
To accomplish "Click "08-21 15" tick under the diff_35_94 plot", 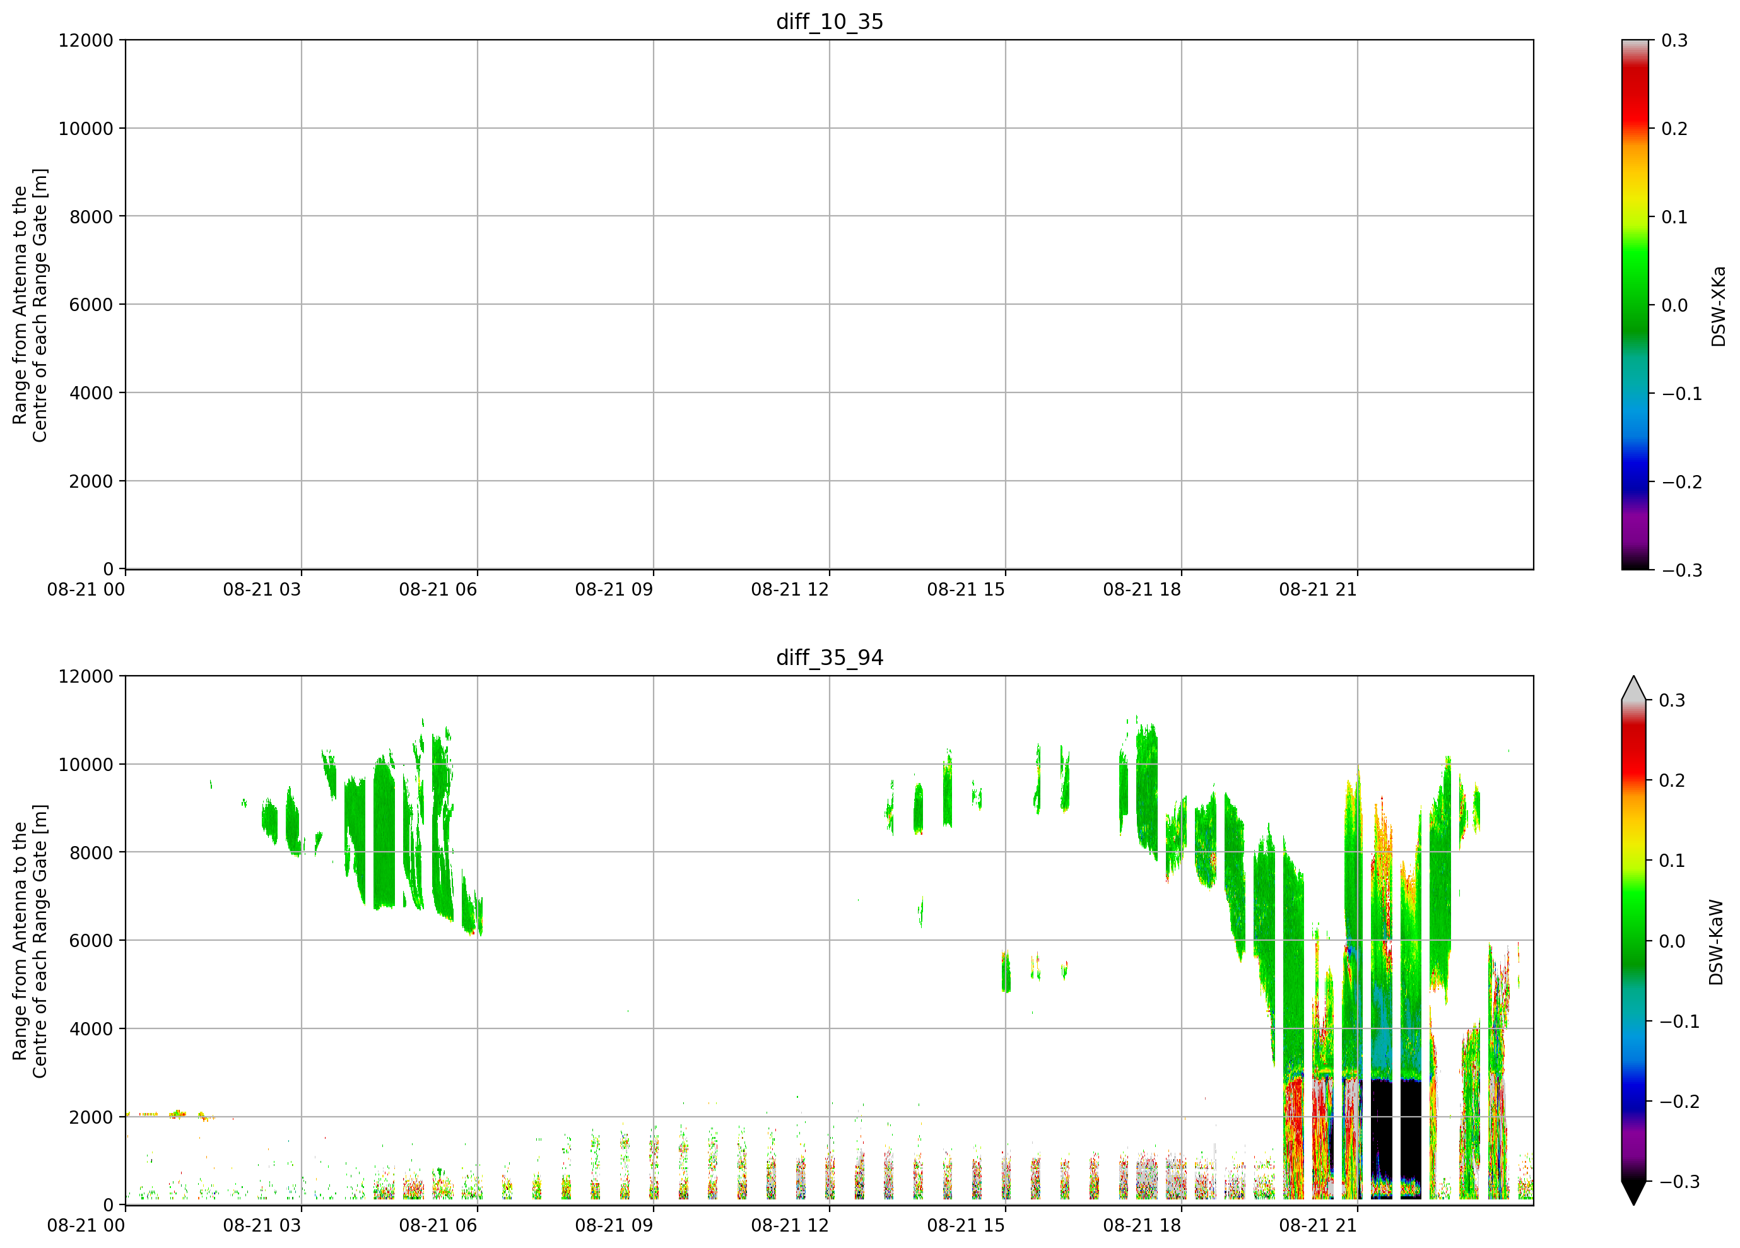I will coord(966,1226).
